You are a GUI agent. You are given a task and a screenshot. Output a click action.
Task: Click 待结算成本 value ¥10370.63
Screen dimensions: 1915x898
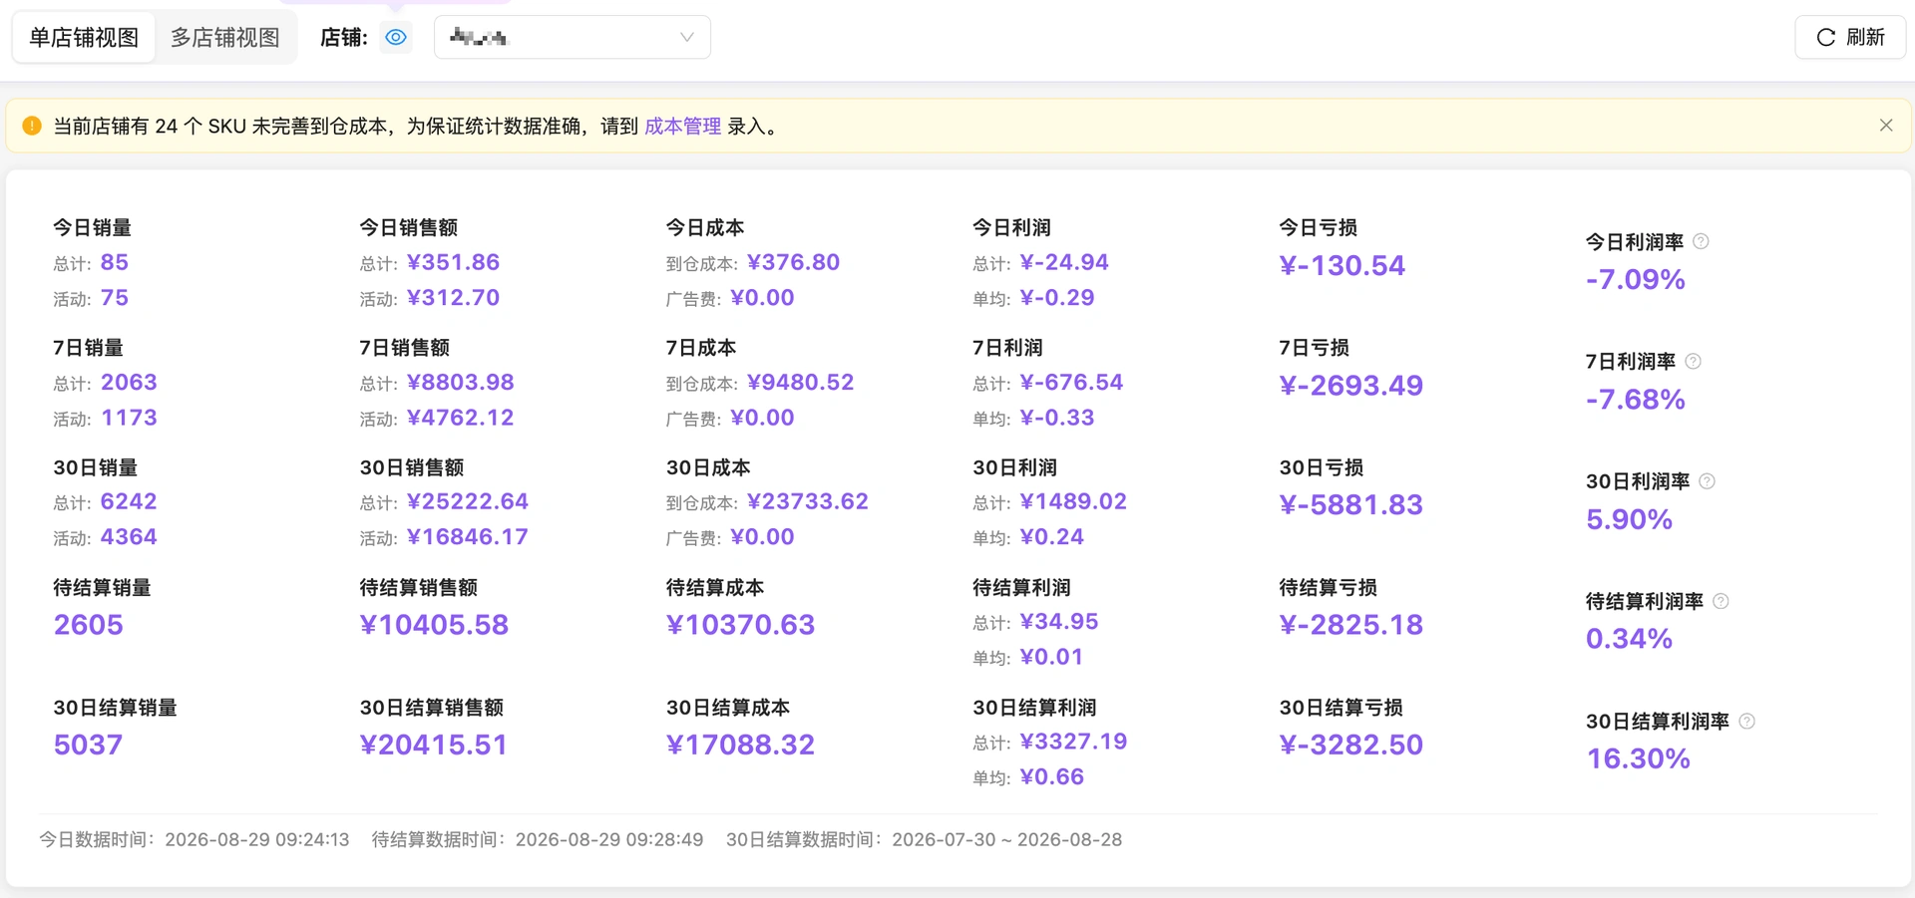[x=741, y=625]
